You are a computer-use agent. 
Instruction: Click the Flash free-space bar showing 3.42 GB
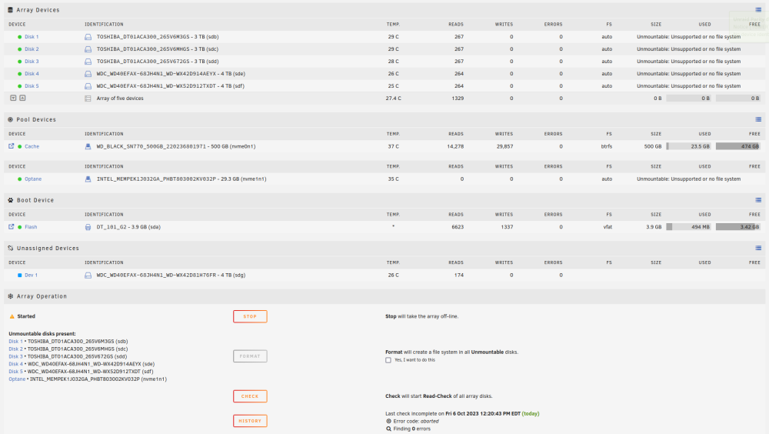(738, 227)
